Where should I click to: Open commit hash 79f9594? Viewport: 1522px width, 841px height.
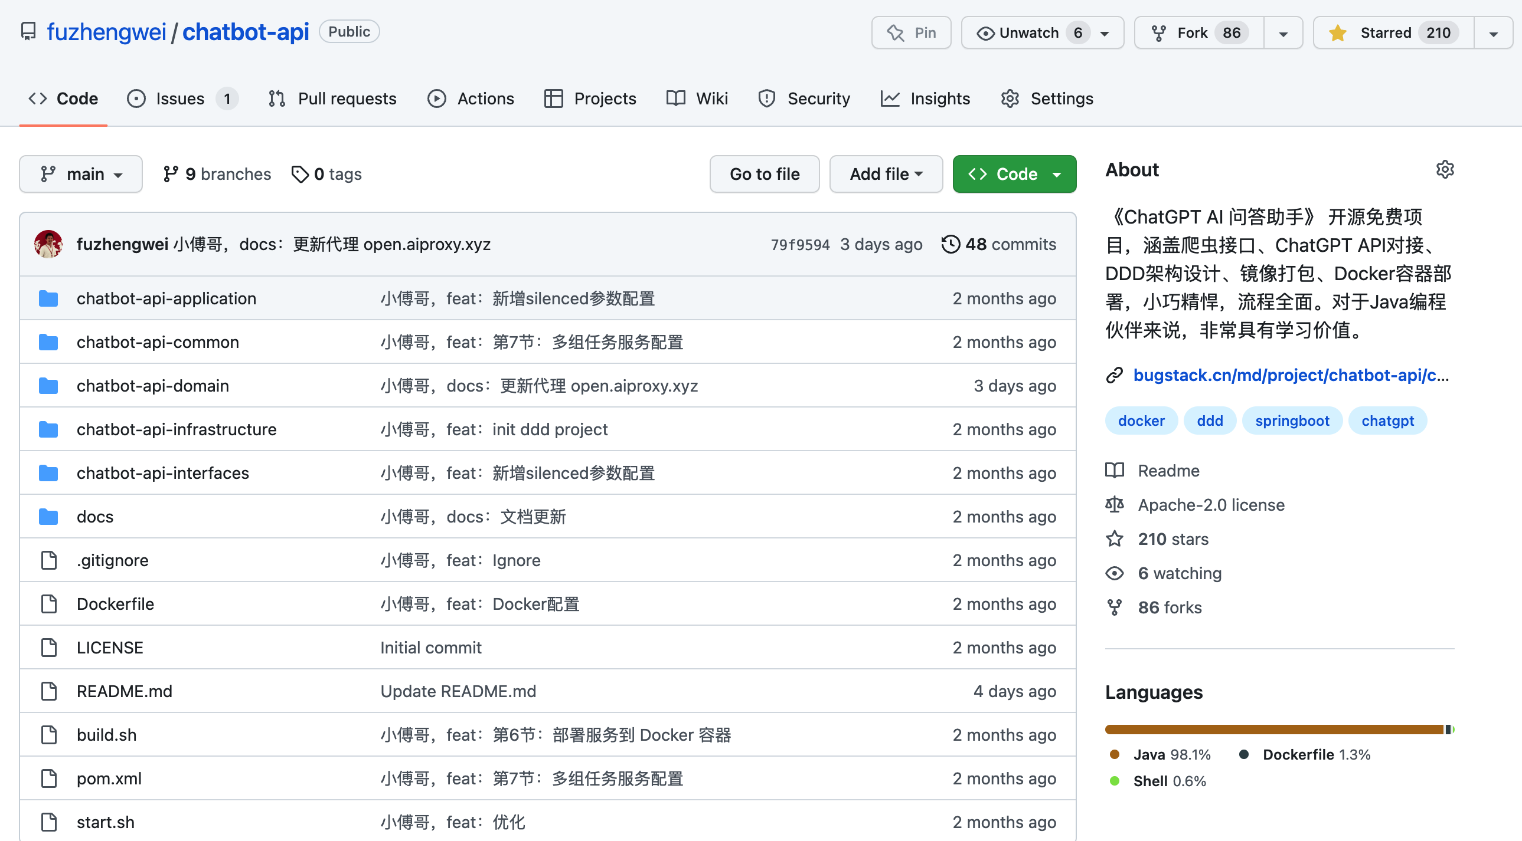(x=800, y=244)
